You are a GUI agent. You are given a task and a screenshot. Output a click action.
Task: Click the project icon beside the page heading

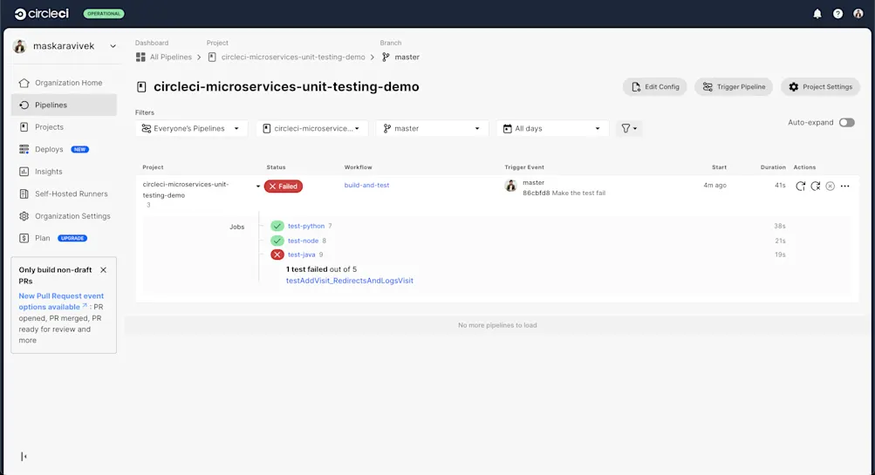(141, 87)
